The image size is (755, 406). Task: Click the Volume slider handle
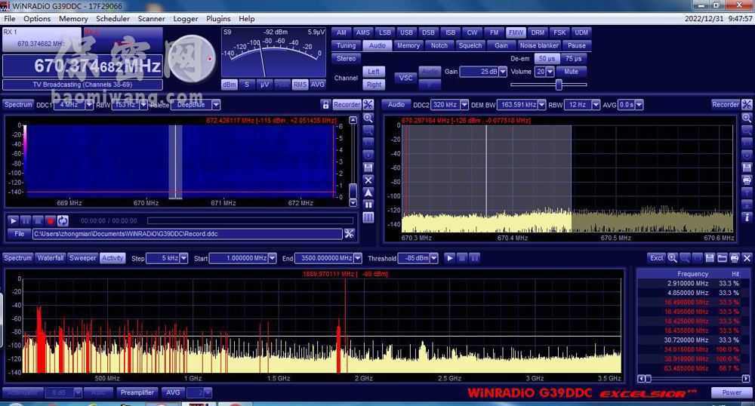(559, 85)
